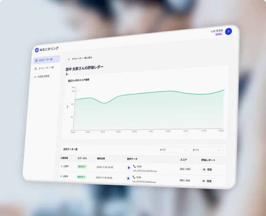Click the スコア column header

[x=183, y=160]
